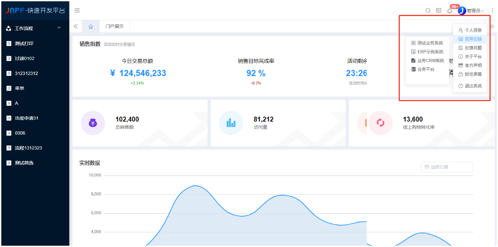
Task: Open notifications bell with 99+ badge
Action: 450,11
